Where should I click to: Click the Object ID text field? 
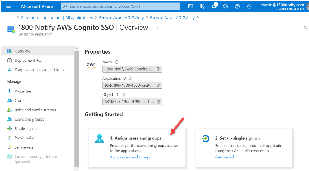tap(132, 102)
